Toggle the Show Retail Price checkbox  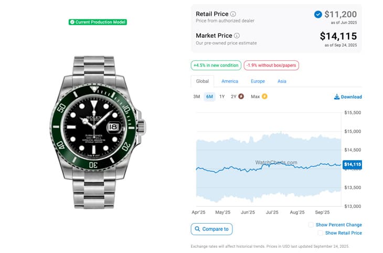(320, 233)
